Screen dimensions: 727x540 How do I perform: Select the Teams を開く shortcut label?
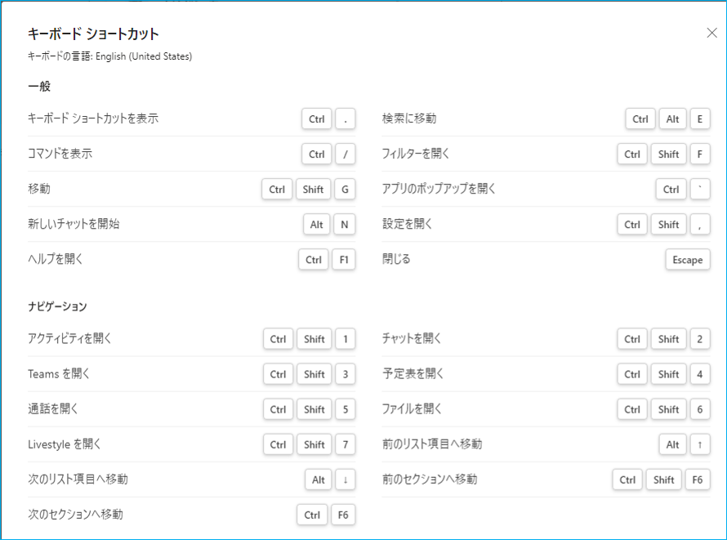click(59, 373)
